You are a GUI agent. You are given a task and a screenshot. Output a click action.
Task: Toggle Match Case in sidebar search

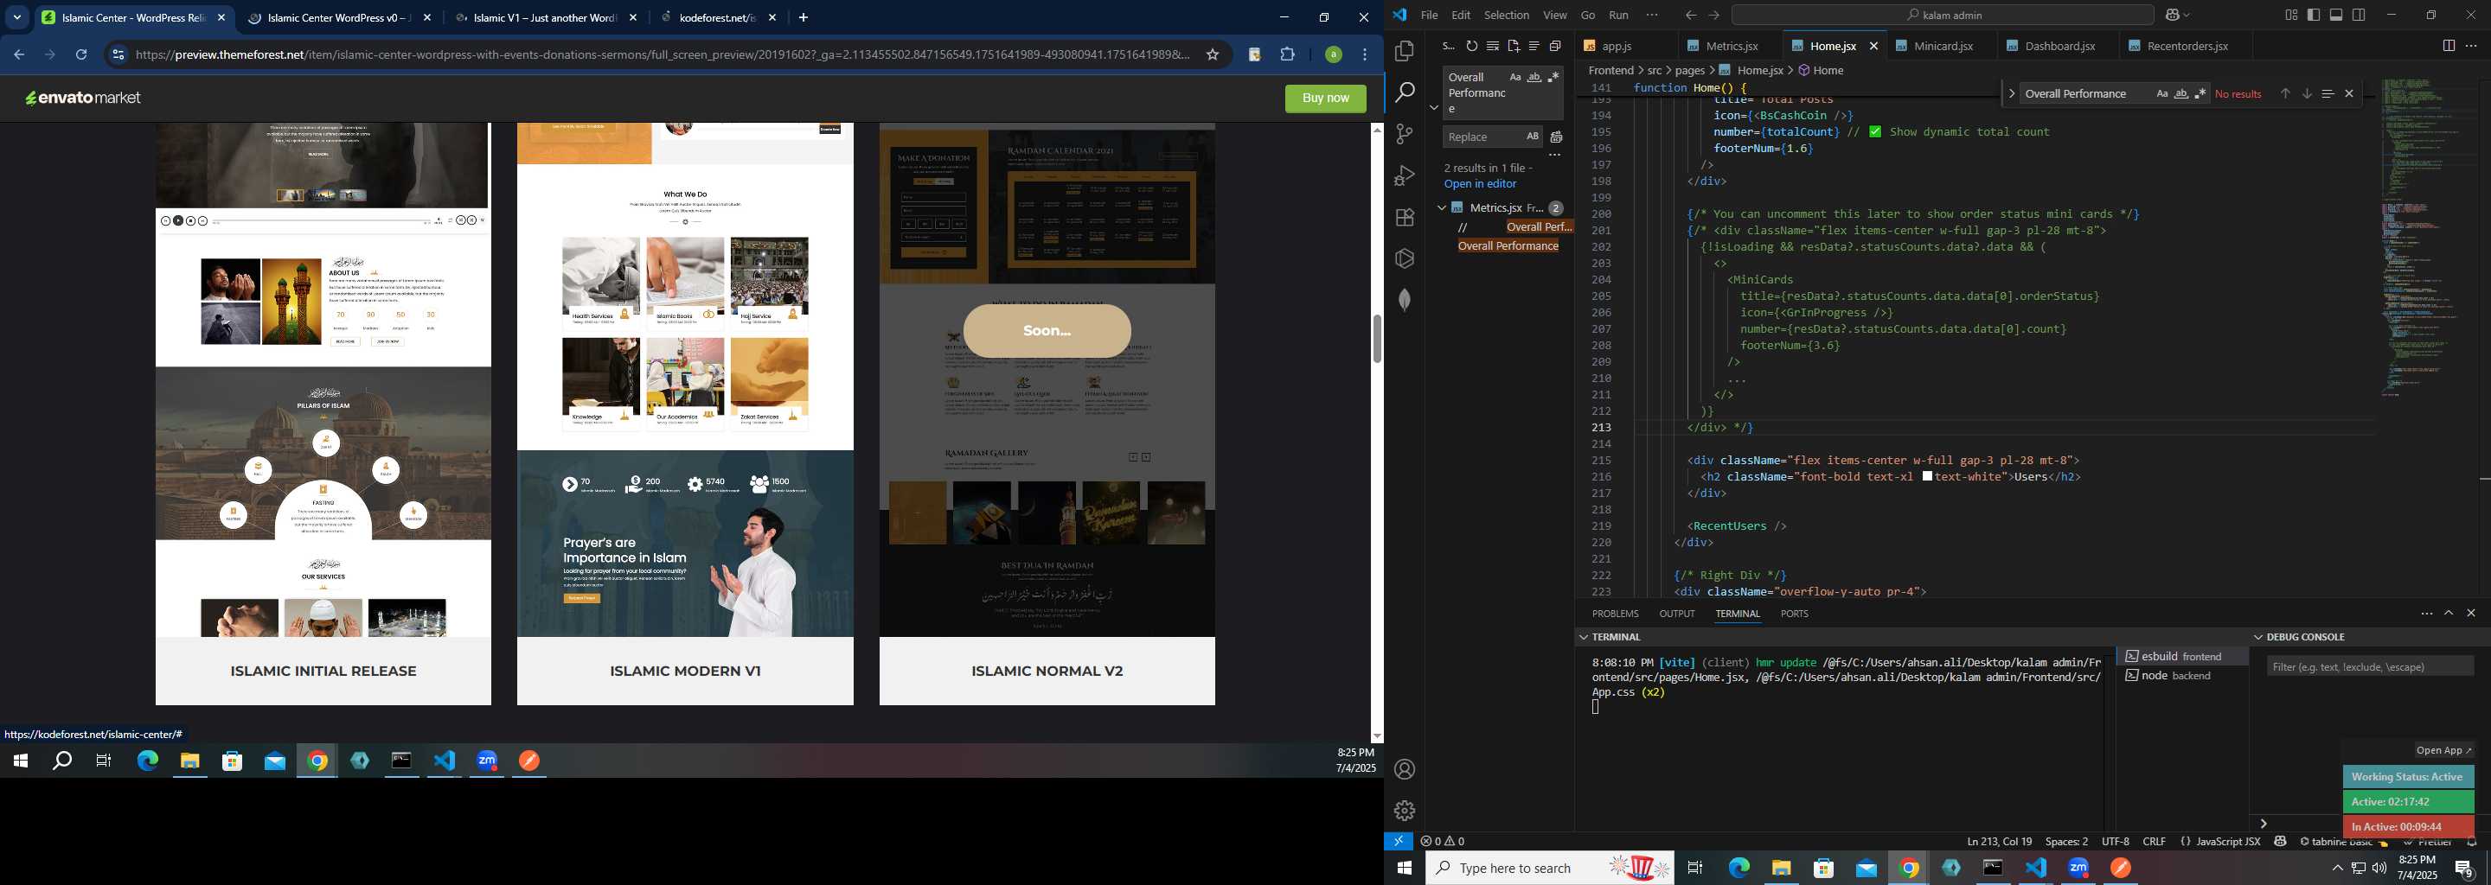(x=1515, y=77)
